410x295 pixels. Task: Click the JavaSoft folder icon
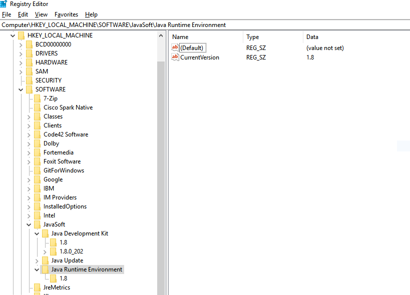pyautogui.click(x=38, y=224)
